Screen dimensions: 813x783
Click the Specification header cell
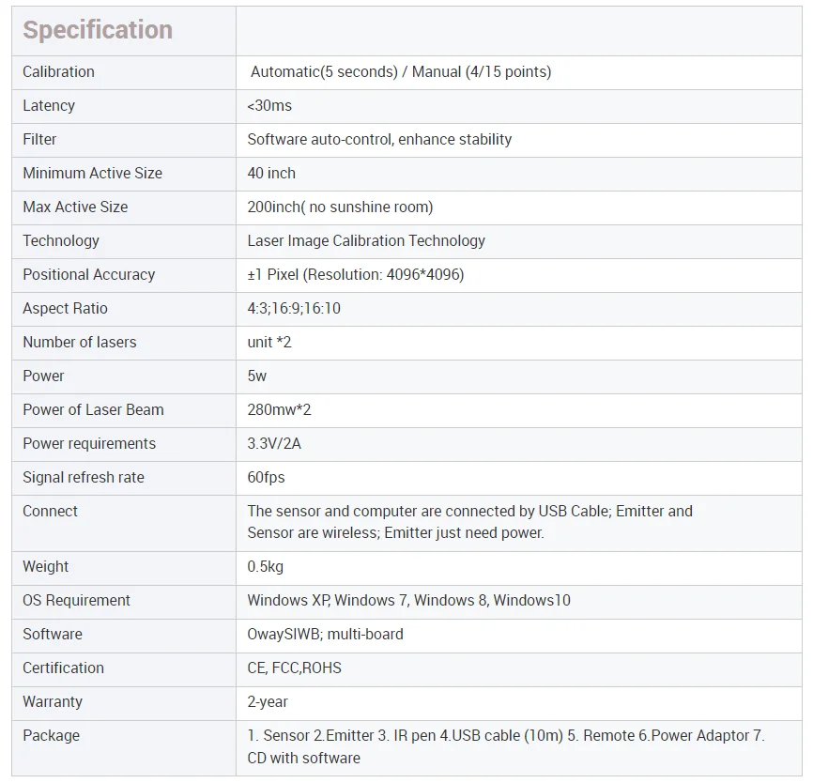click(x=98, y=30)
